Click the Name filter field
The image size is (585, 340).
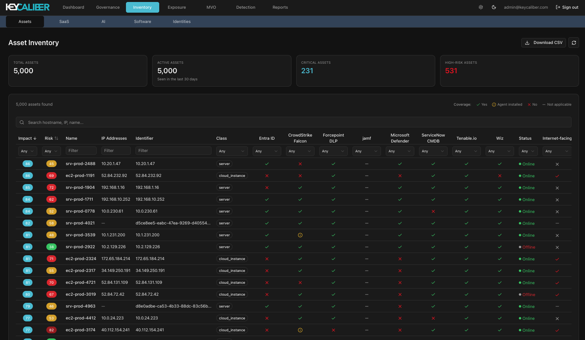81,150
